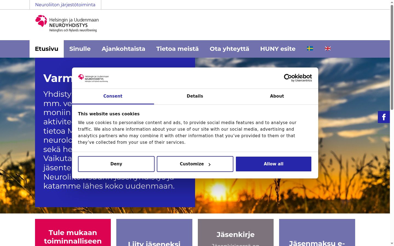Open Neuroliiton järjestötoiminta link

[x=65, y=5]
